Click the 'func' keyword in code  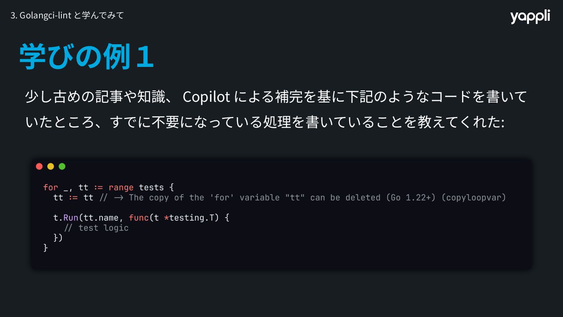(139, 218)
